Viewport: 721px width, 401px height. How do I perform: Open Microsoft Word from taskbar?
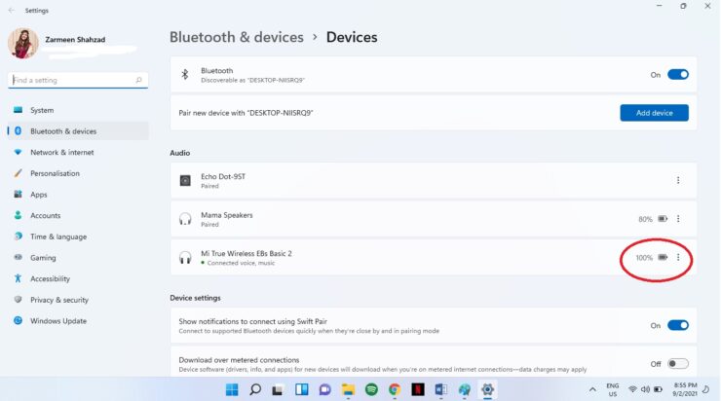(441, 389)
